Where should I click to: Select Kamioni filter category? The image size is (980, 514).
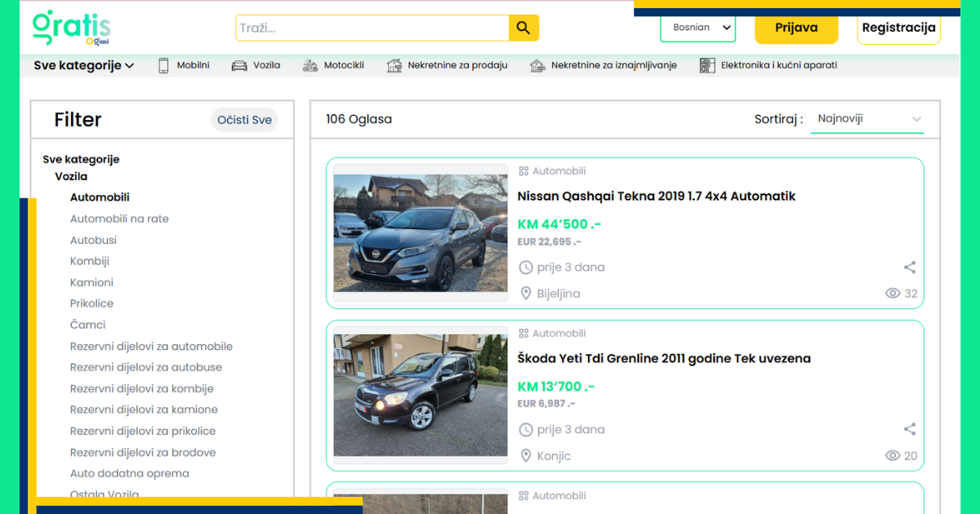(x=91, y=282)
